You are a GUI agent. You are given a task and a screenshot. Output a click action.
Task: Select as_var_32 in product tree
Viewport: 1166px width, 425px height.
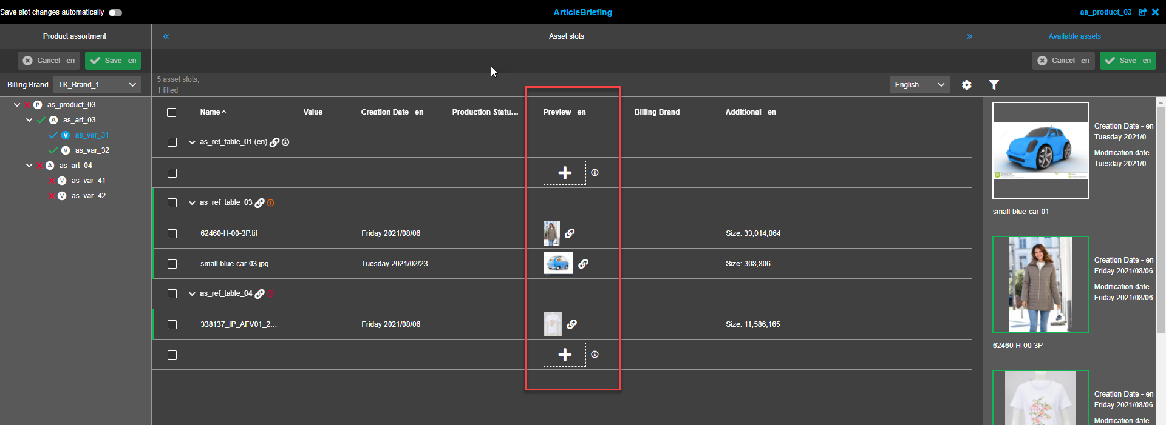[92, 150]
